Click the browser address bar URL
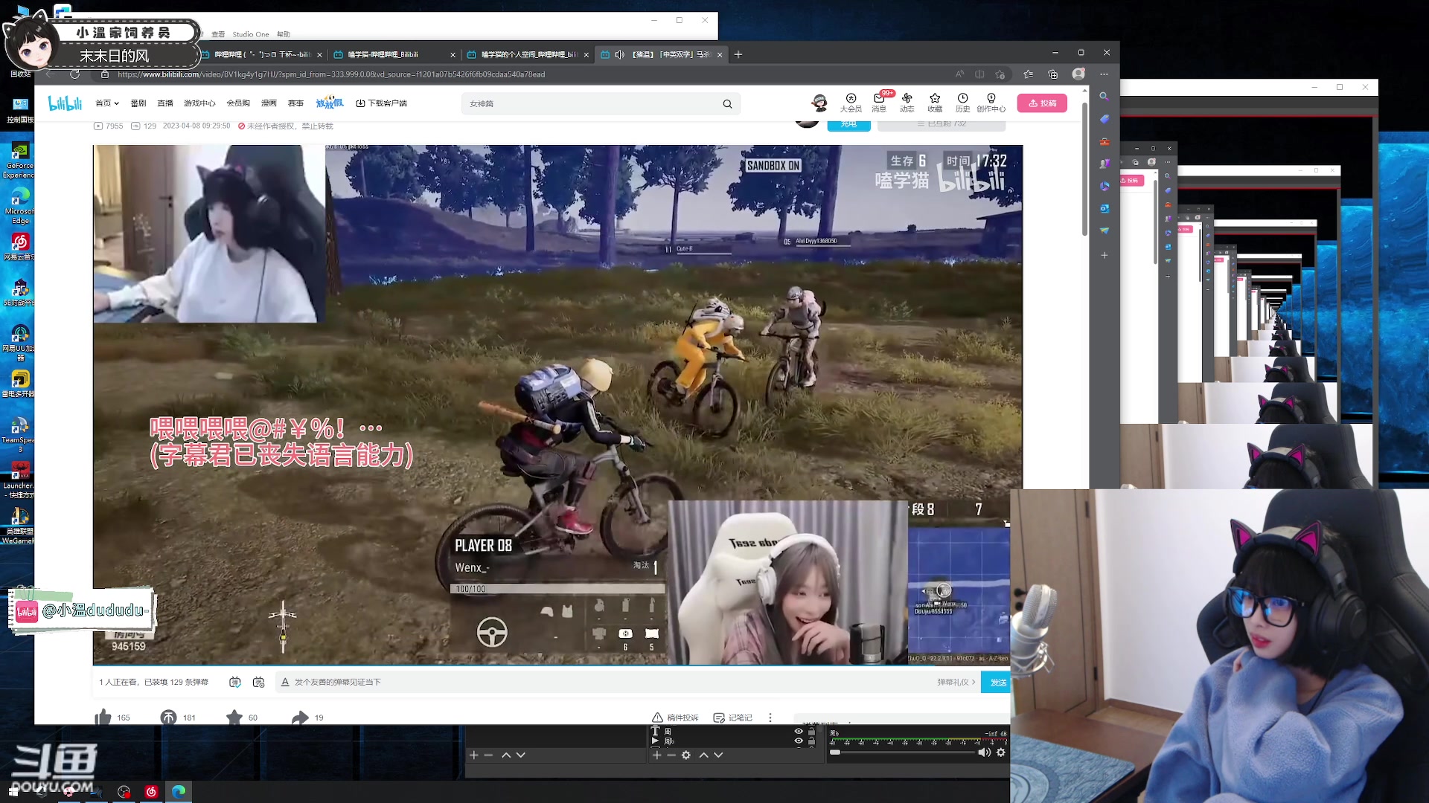The width and height of the screenshot is (1429, 803). click(331, 74)
